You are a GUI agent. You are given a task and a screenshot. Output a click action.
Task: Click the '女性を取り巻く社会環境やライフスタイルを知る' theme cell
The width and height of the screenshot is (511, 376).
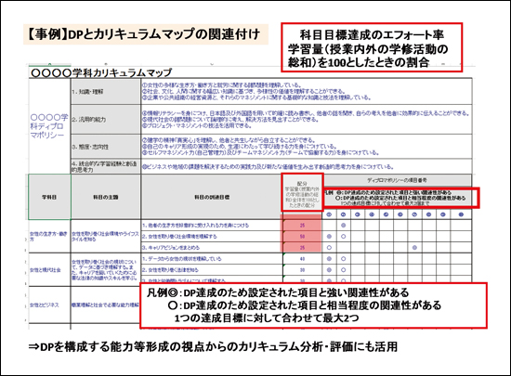tap(106, 237)
